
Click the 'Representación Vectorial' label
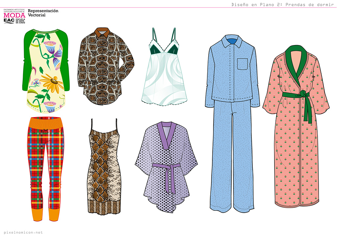[43, 13]
